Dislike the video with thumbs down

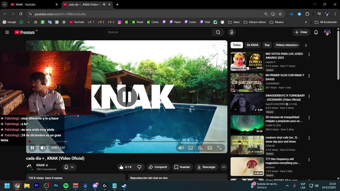[x=139, y=167]
